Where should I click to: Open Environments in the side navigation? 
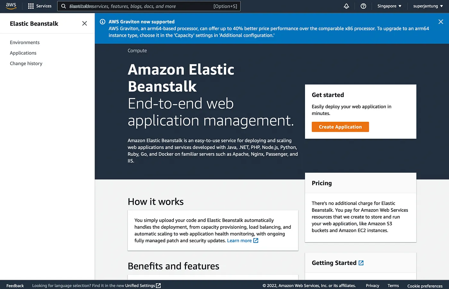click(x=25, y=42)
